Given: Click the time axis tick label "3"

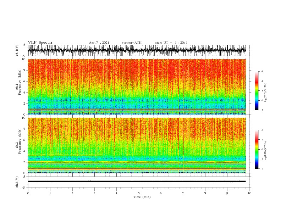Looking at the screenshot, I should 94,193.
